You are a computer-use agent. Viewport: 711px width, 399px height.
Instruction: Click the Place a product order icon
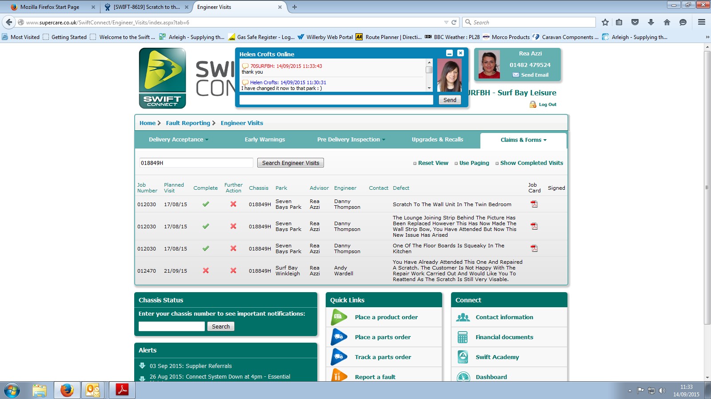point(339,317)
